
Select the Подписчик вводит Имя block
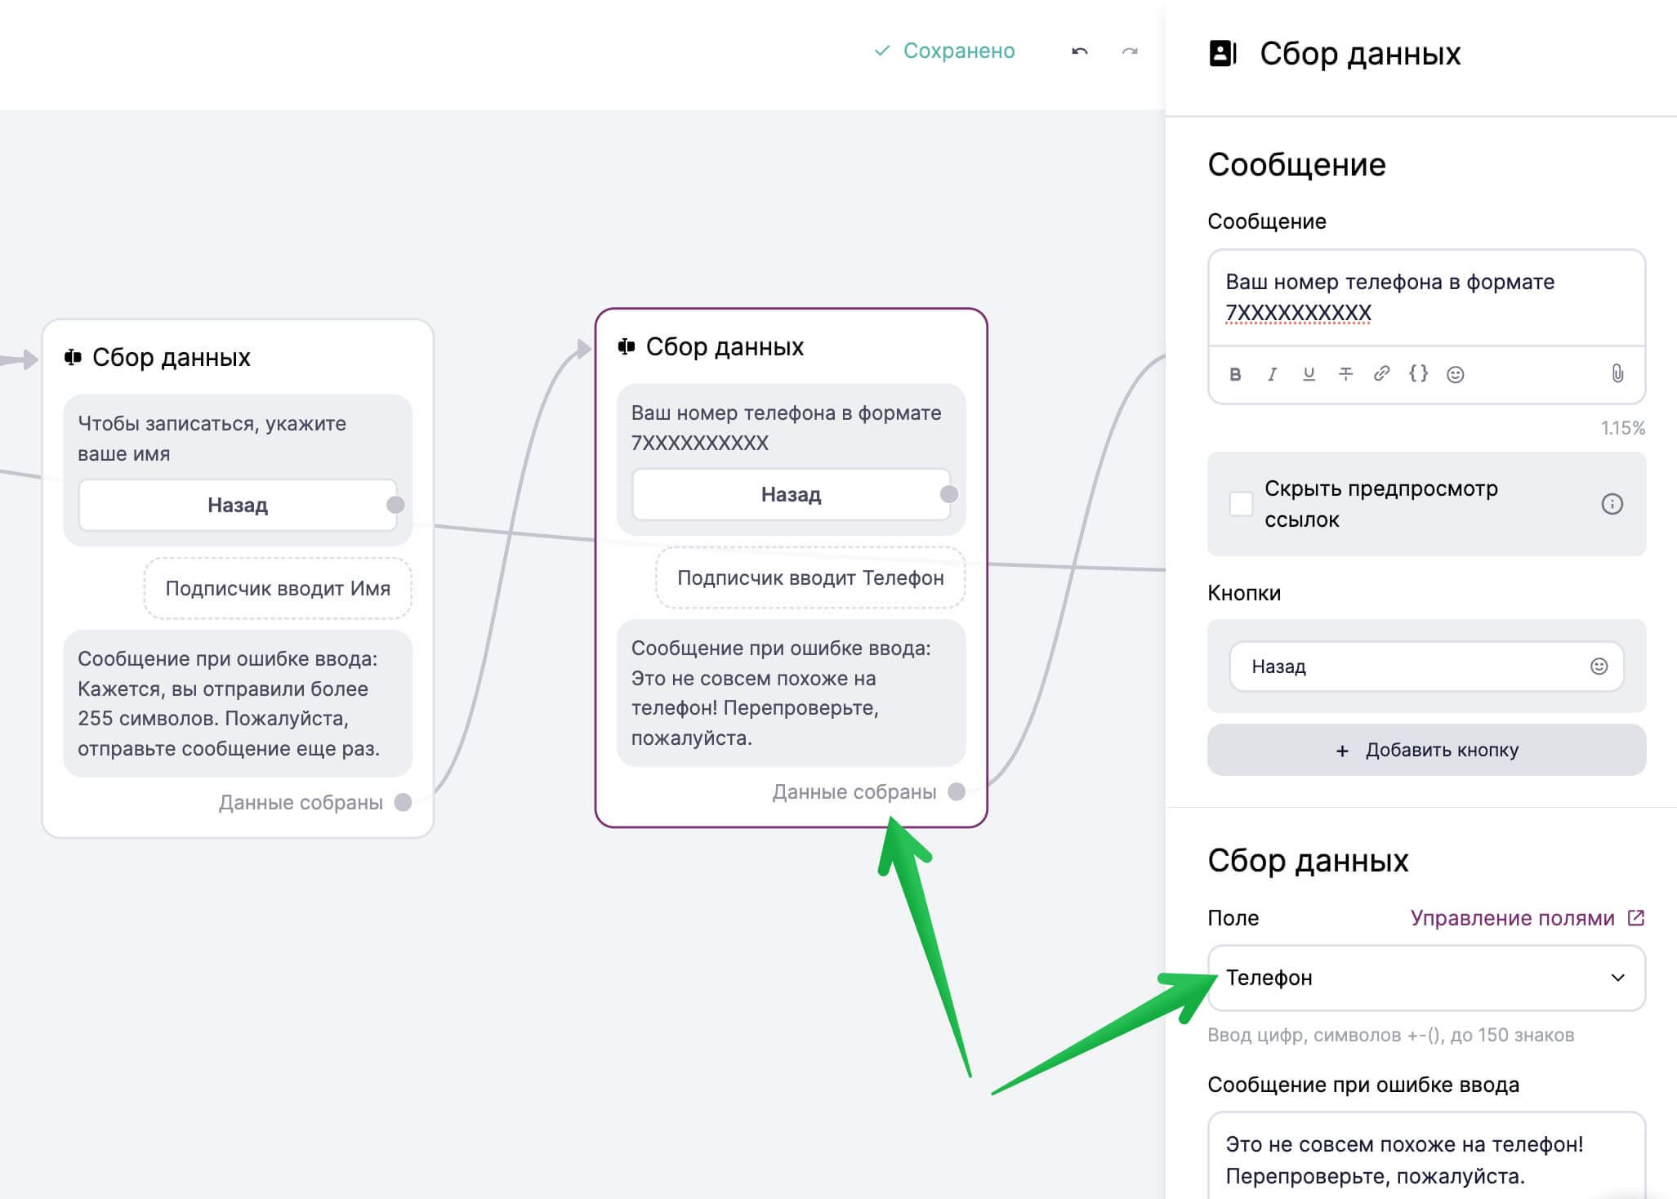pos(278,588)
